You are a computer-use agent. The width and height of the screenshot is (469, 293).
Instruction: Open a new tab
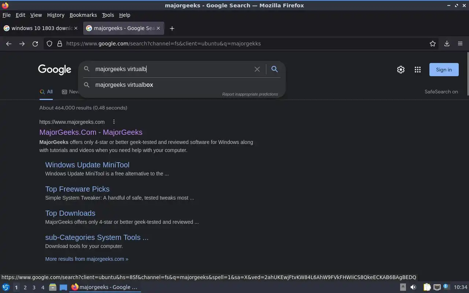(x=172, y=28)
